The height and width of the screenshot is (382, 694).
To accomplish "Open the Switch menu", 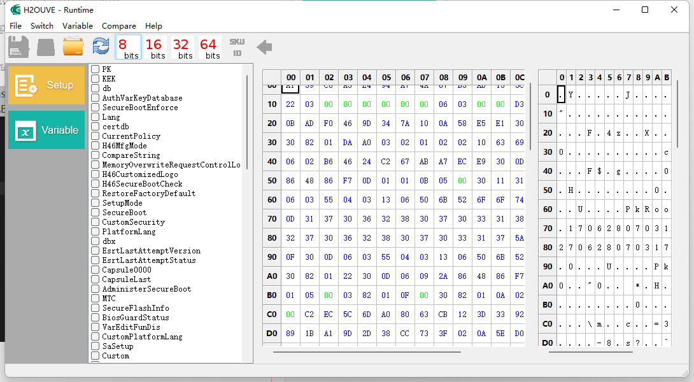I will [42, 25].
